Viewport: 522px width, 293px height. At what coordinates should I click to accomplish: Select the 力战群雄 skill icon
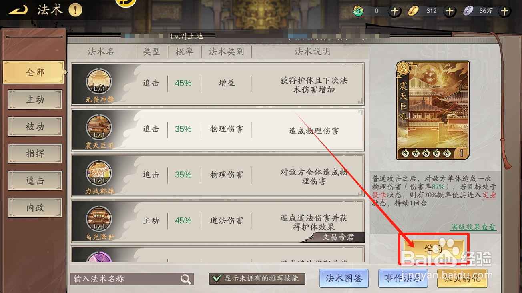point(99,173)
